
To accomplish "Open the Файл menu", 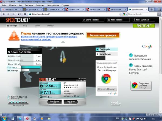I will 4,5.
